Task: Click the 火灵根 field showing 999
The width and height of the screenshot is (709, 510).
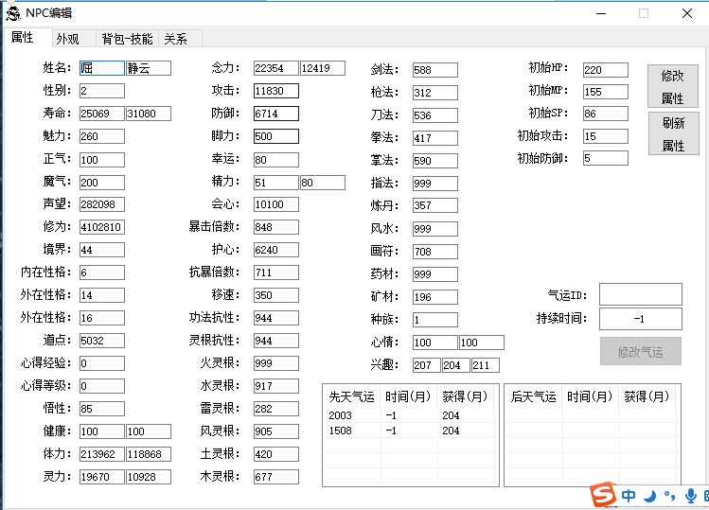Action: pyautogui.click(x=275, y=363)
